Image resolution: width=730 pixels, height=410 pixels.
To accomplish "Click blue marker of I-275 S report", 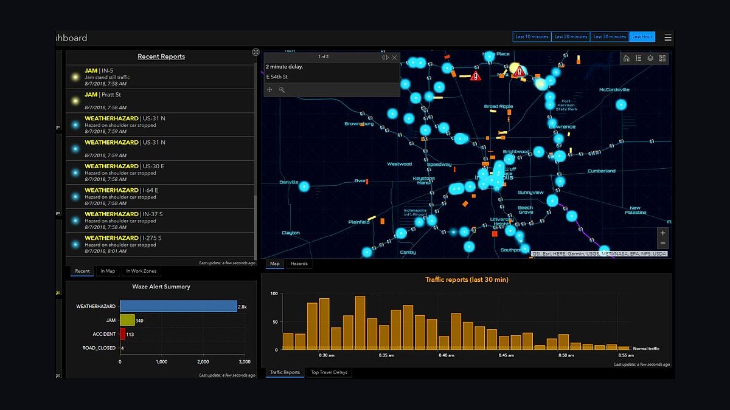I will click(x=75, y=244).
